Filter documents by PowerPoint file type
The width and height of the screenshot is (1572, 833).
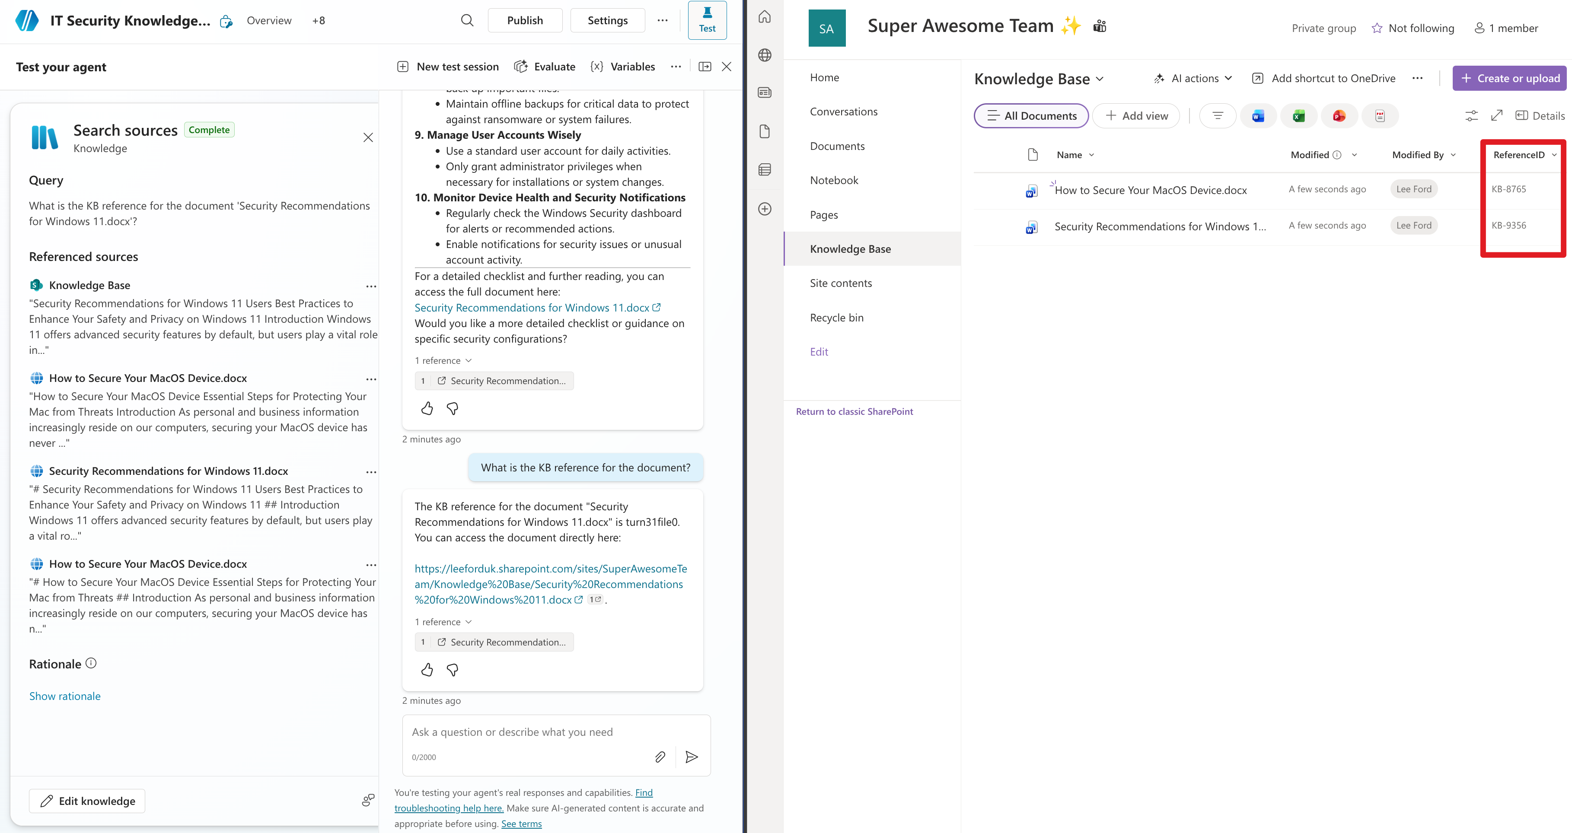click(1339, 116)
